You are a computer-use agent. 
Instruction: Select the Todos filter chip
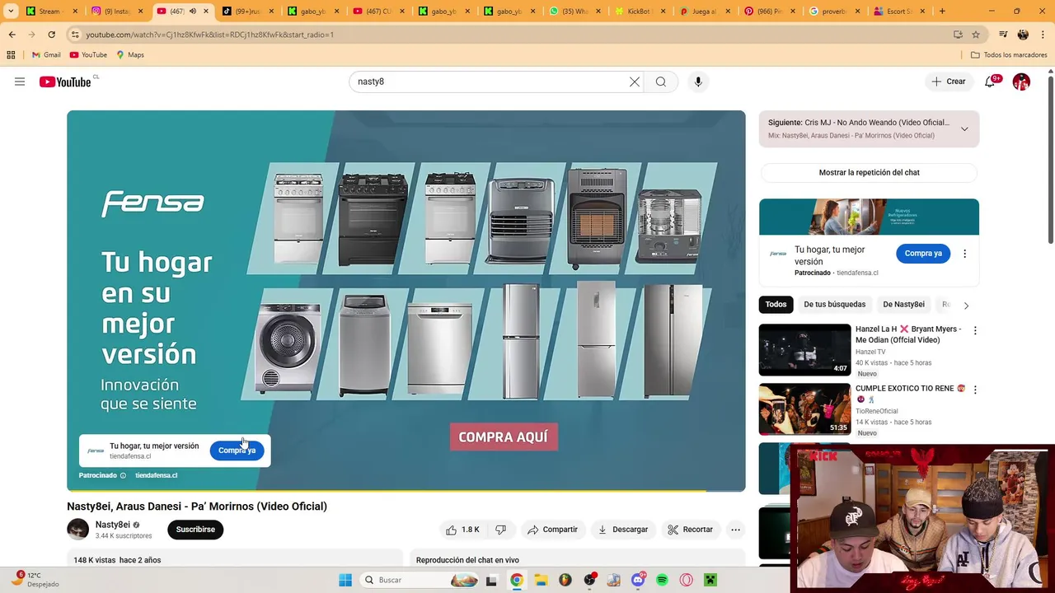776,305
